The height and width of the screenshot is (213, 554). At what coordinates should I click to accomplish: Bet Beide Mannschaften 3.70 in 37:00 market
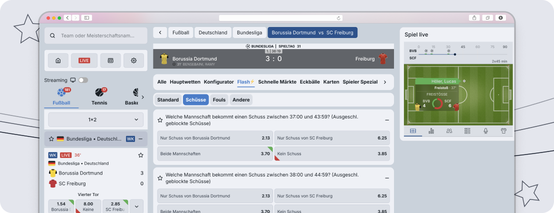pyautogui.click(x=215, y=153)
